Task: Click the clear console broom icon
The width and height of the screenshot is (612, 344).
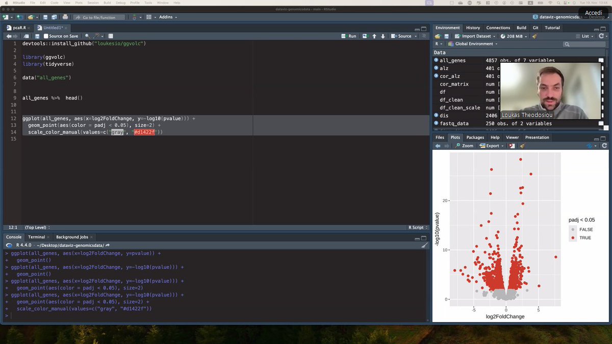Action: (424, 245)
